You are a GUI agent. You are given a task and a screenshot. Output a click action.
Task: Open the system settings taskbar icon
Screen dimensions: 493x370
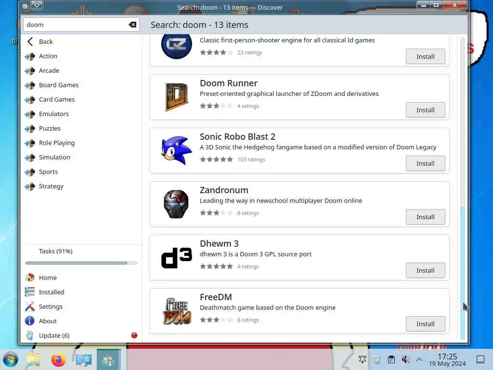click(x=84, y=359)
